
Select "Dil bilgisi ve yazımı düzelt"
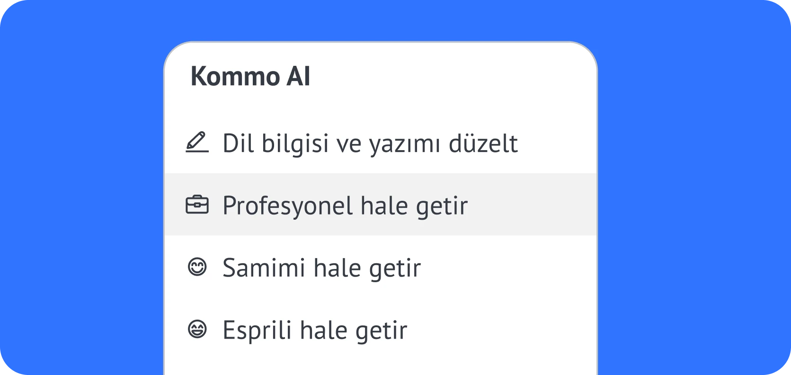[x=370, y=143]
